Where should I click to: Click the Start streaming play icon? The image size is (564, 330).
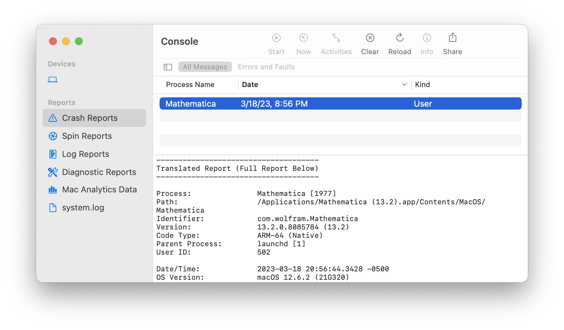pos(276,38)
